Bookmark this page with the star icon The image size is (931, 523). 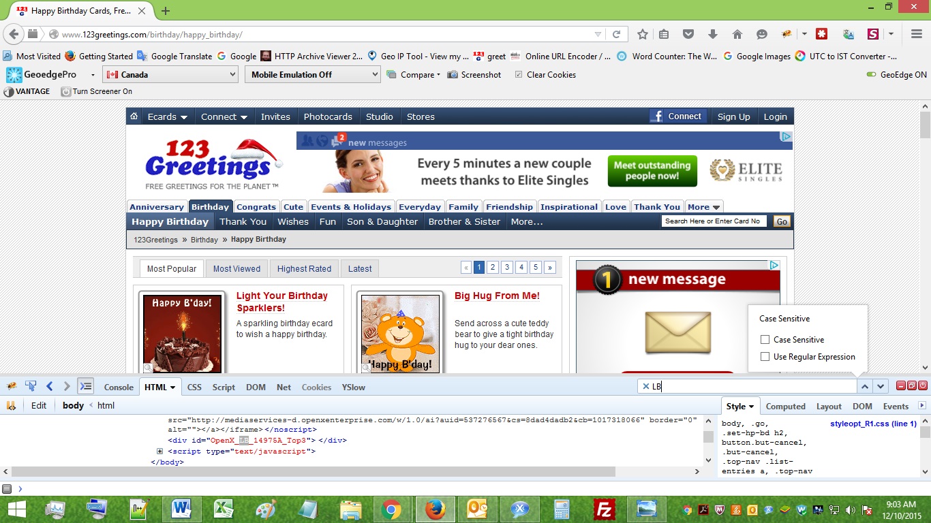click(642, 34)
